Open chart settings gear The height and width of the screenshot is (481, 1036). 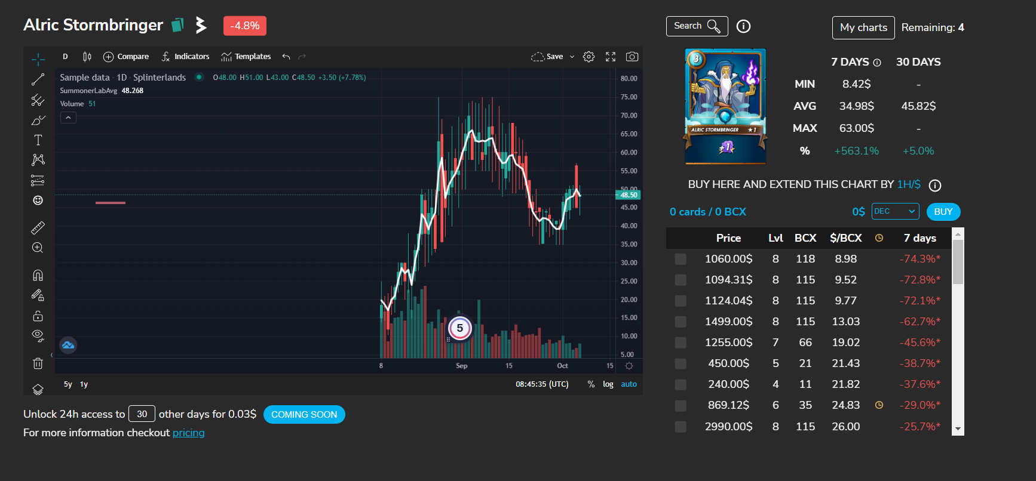(x=589, y=57)
